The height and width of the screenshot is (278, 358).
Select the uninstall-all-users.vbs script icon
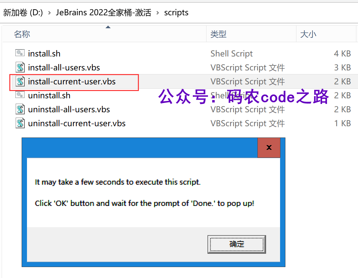point(20,109)
